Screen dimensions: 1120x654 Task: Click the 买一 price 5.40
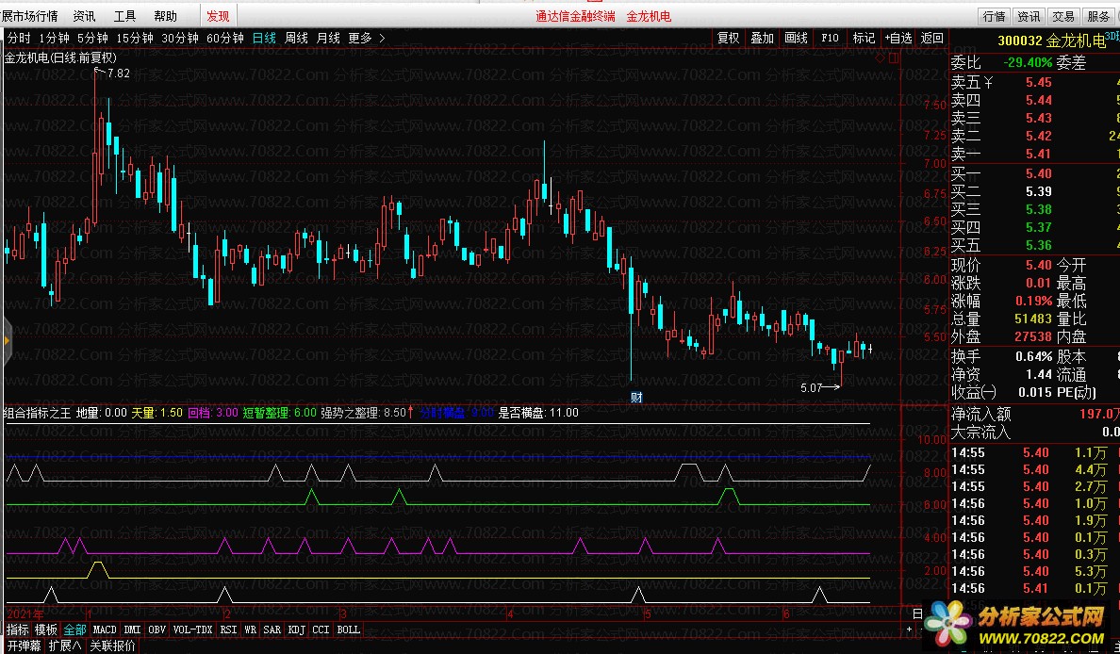pos(1039,173)
